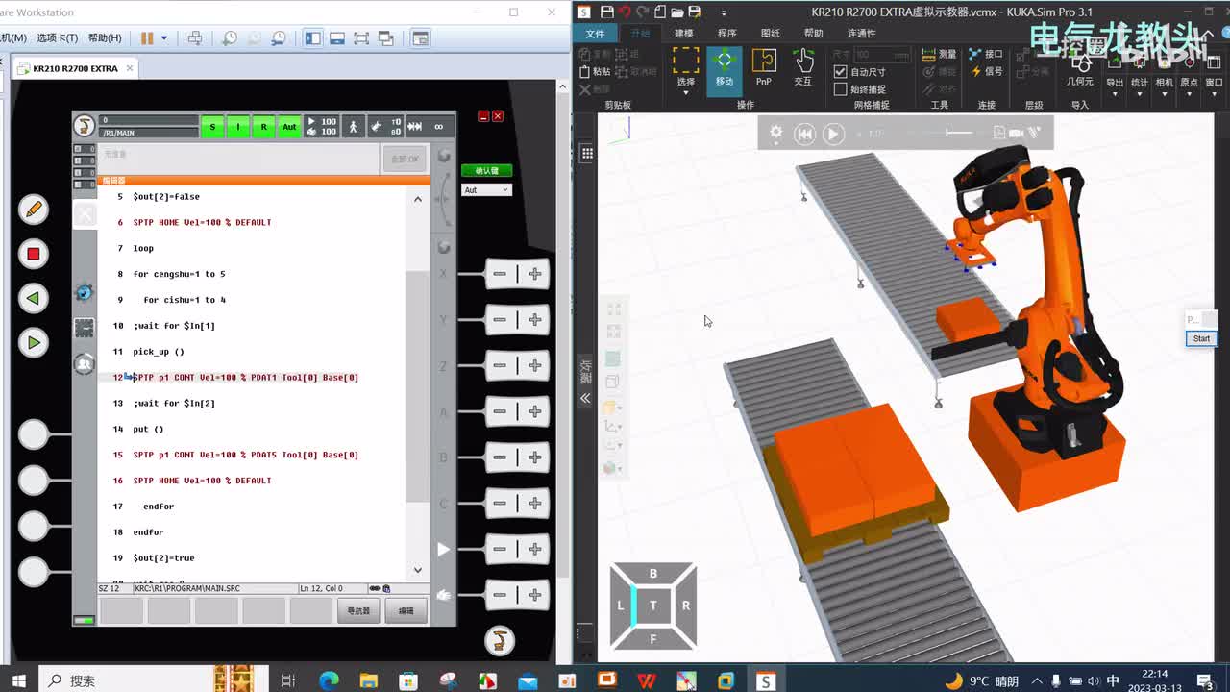Screen dimensions: 1230x692
Task: Click the VMware full screen mode icon
Action: pos(361,38)
